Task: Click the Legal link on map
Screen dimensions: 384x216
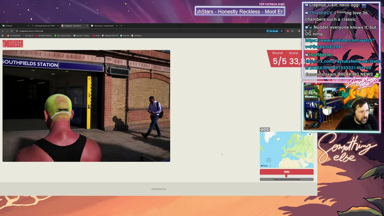Action: (270, 166)
